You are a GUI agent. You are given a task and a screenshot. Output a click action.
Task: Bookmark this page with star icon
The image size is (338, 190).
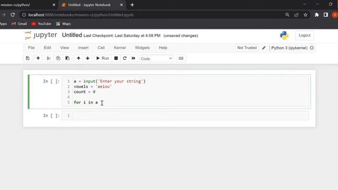[305, 15]
